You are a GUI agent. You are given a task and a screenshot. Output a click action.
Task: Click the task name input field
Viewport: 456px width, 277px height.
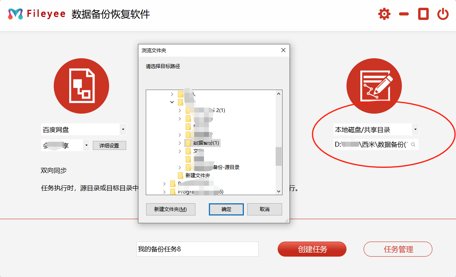[x=197, y=249]
